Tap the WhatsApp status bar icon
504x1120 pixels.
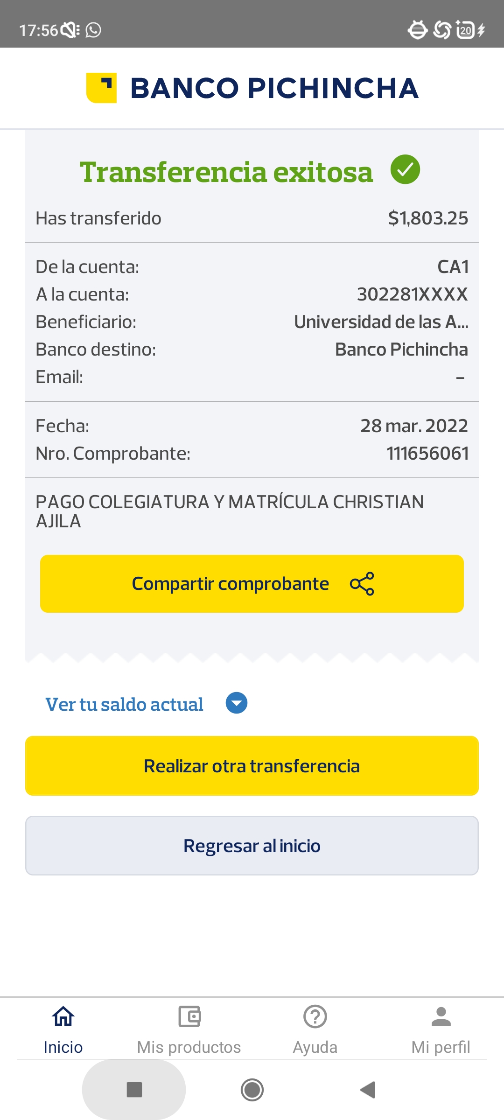[93, 30]
